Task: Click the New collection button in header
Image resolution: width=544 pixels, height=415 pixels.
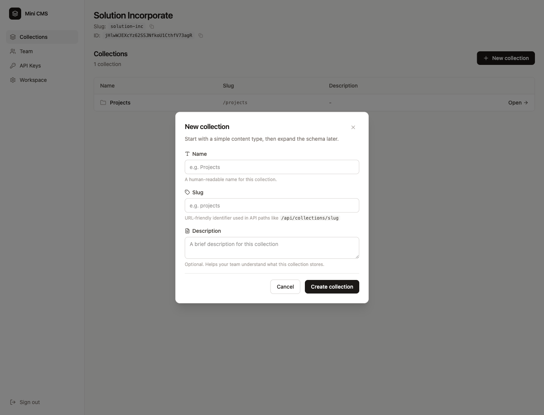Action: [506, 58]
